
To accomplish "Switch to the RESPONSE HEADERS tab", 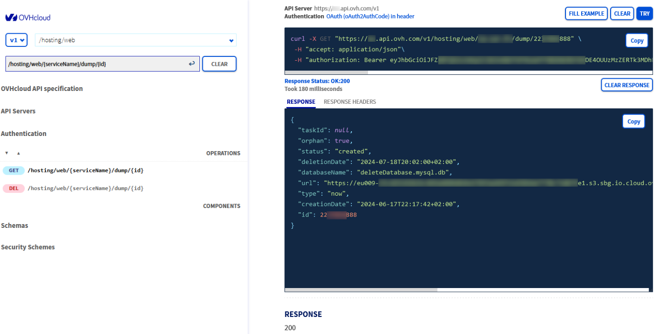I will click(349, 102).
